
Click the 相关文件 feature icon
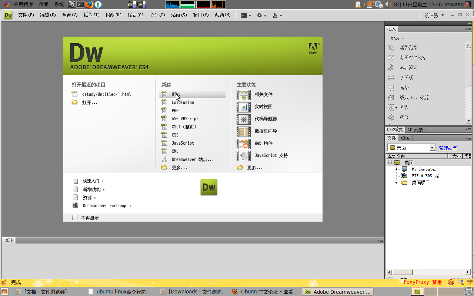pyautogui.click(x=244, y=95)
